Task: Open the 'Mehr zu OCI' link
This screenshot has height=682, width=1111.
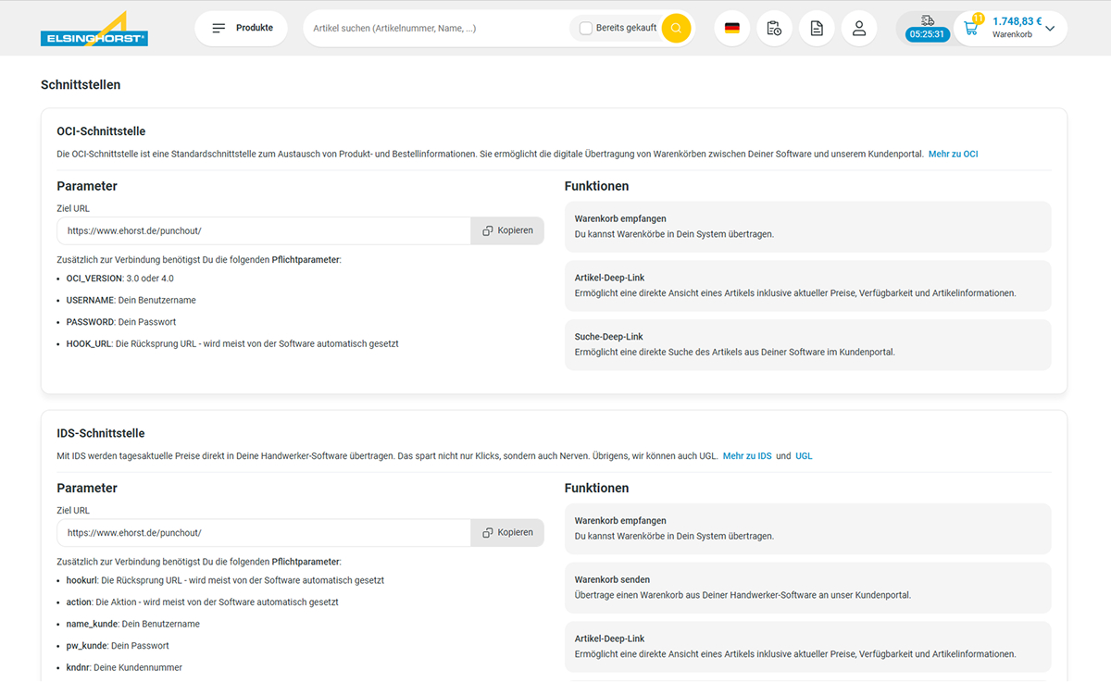Action: point(953,154)
